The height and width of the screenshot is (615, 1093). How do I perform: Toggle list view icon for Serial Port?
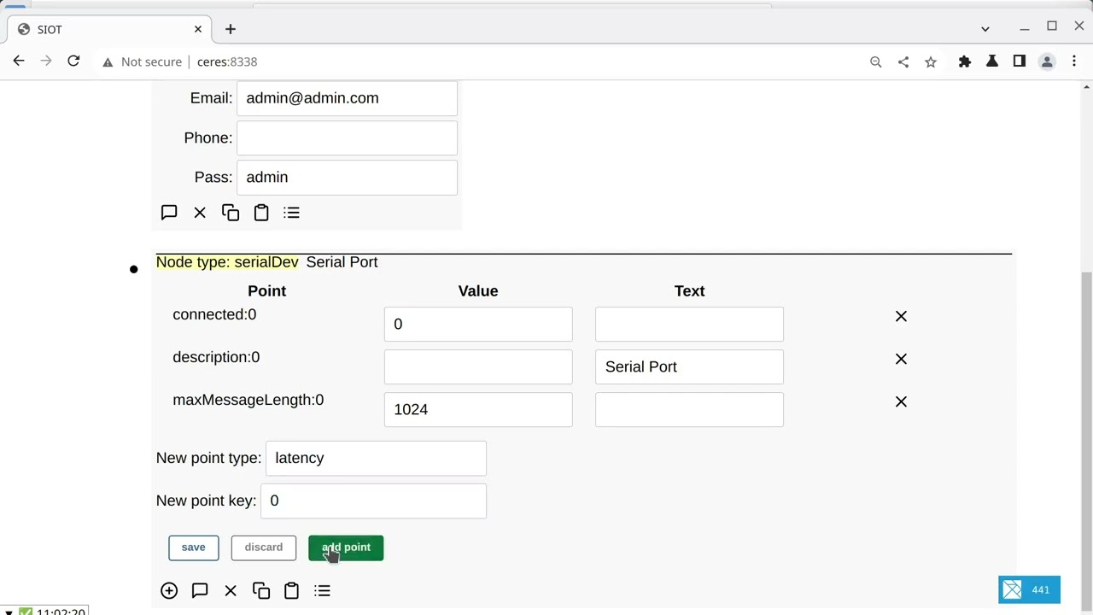(x=322, y=590)
